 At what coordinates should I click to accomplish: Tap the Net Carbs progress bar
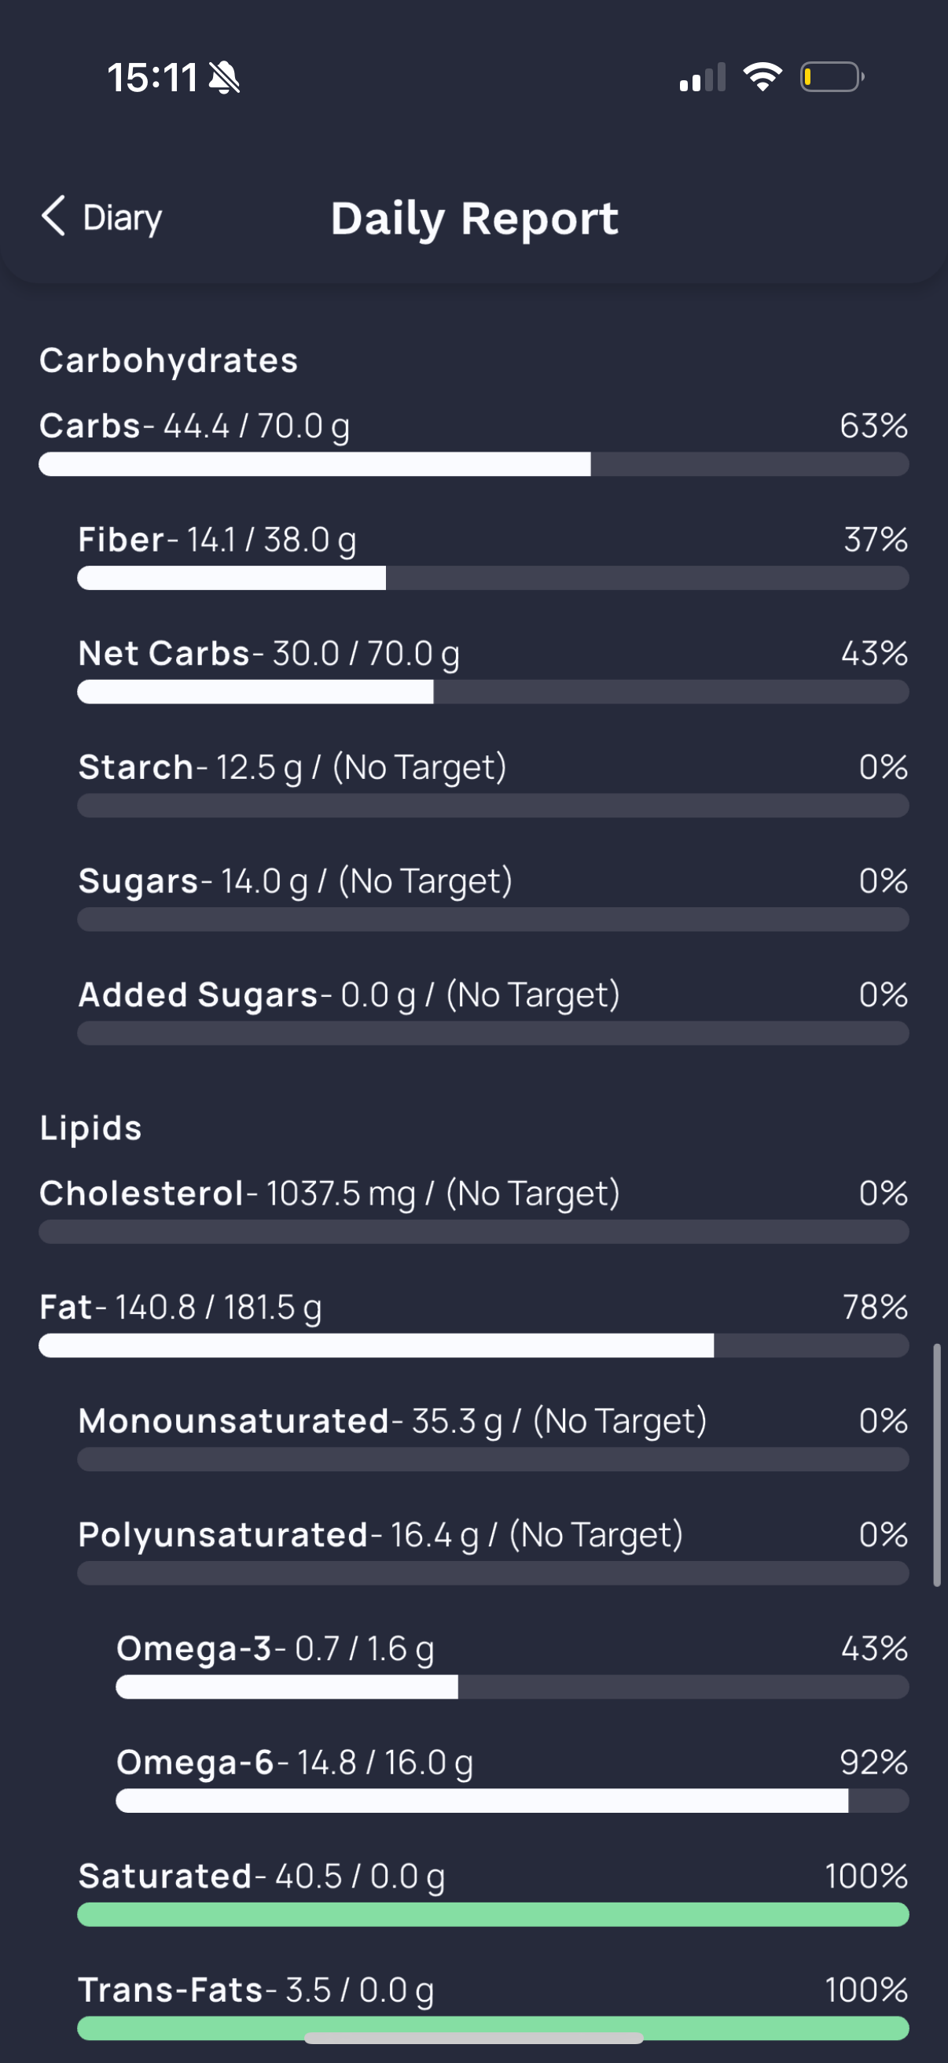pyautogui.click(x=493, y=692)
